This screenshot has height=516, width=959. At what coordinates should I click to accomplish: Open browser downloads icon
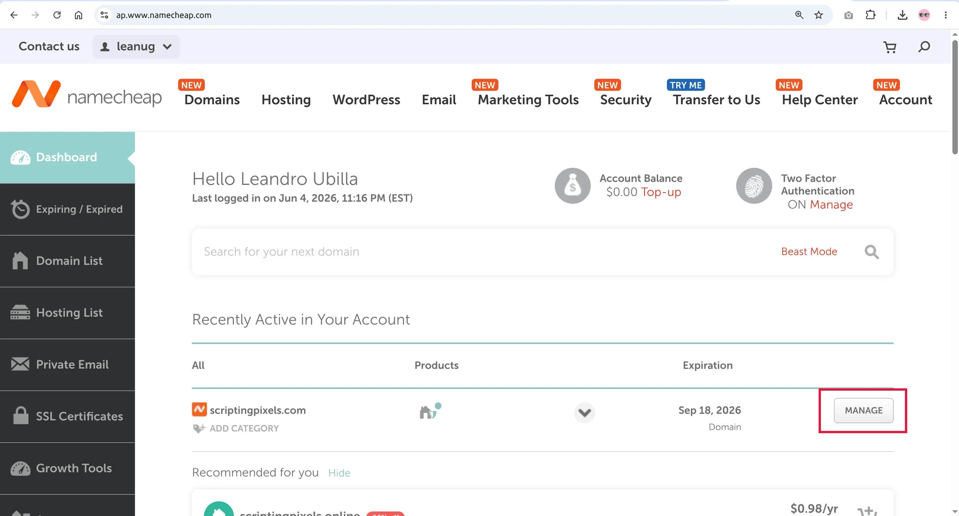[903, 15]
